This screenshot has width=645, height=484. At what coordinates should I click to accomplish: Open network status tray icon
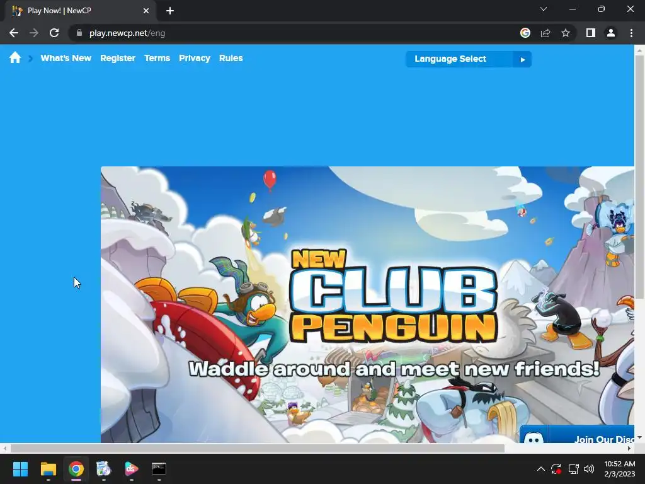573,469
